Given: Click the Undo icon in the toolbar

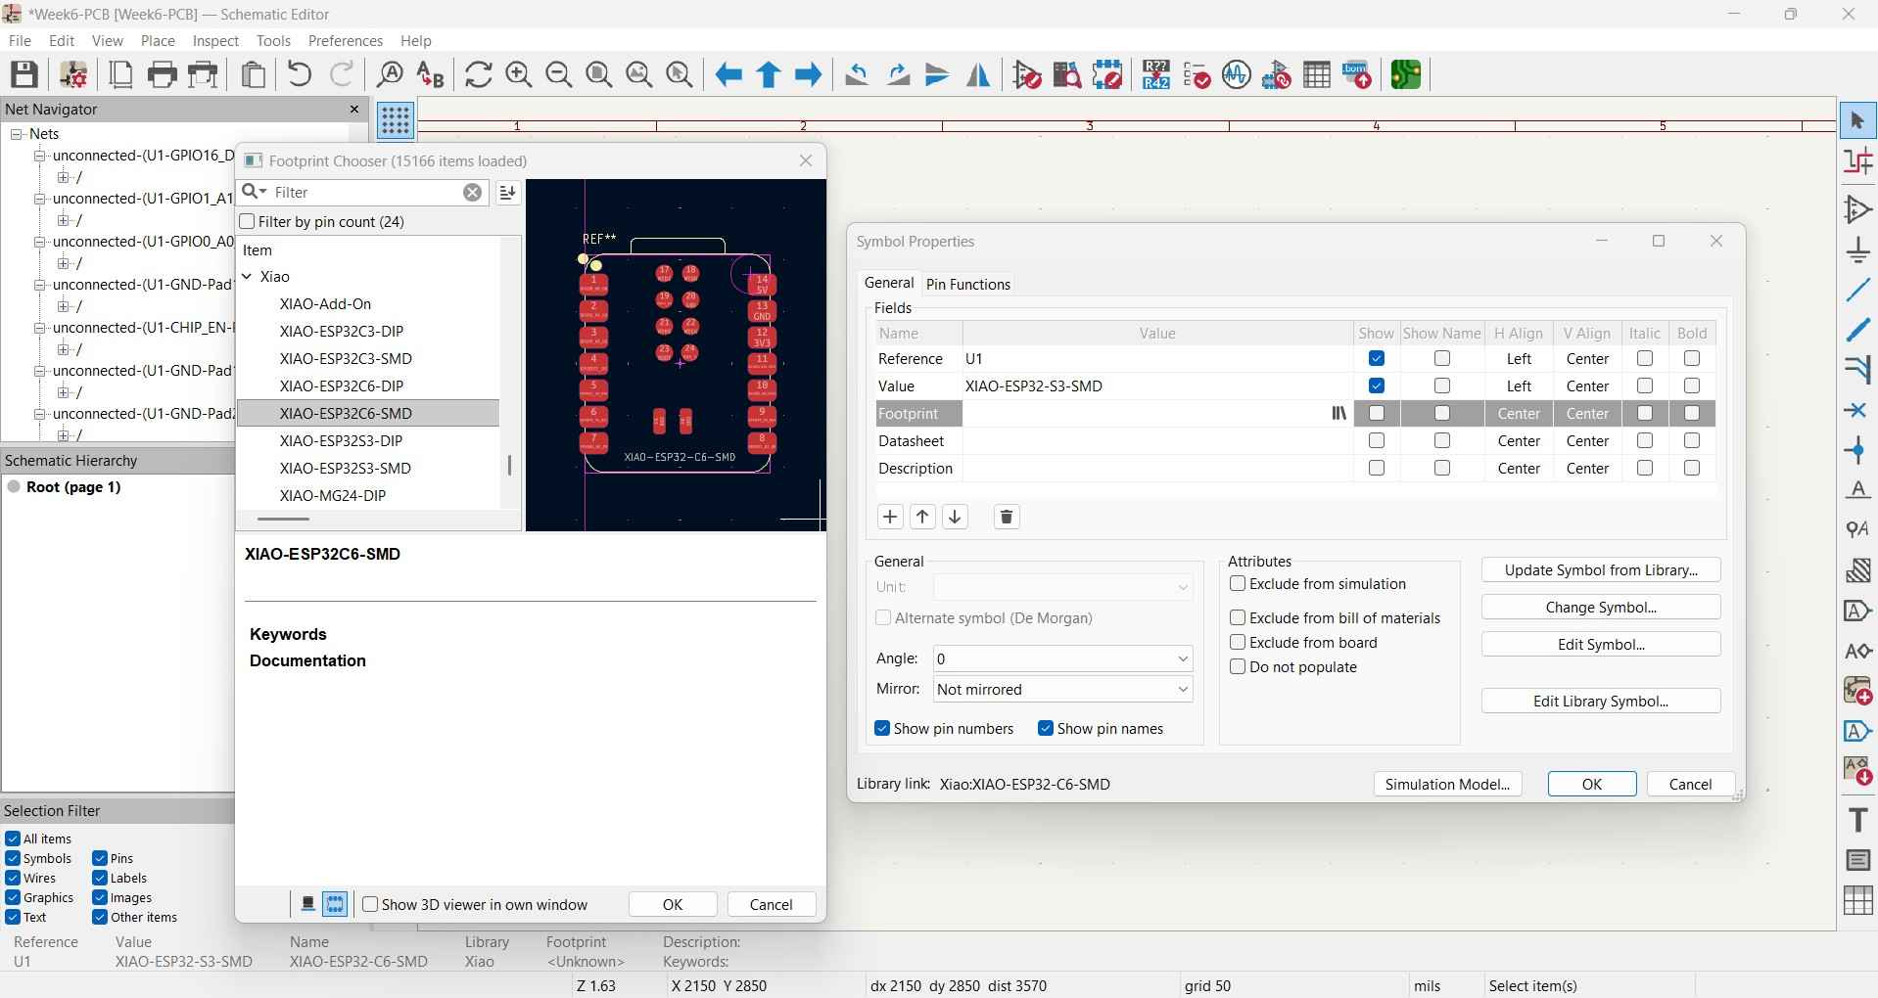Looking at the screenshot, I should tap(300, 75).
